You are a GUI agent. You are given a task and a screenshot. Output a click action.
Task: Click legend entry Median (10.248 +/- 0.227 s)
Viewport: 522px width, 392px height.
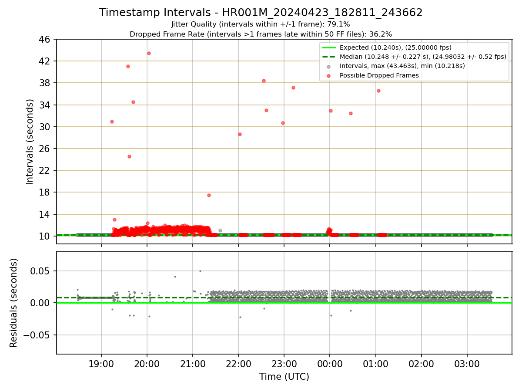423,57
